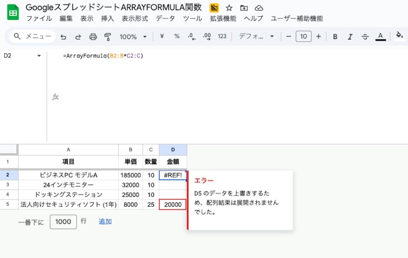Select header cell 項目

pos(69,162)
